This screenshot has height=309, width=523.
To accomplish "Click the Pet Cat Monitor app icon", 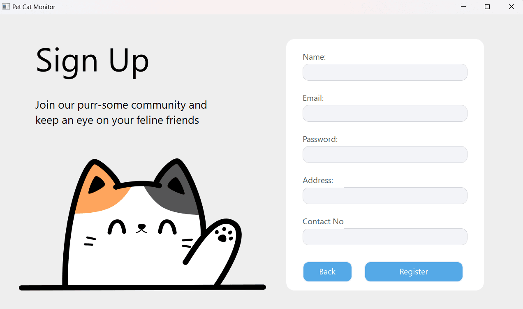I will [6, 7].
